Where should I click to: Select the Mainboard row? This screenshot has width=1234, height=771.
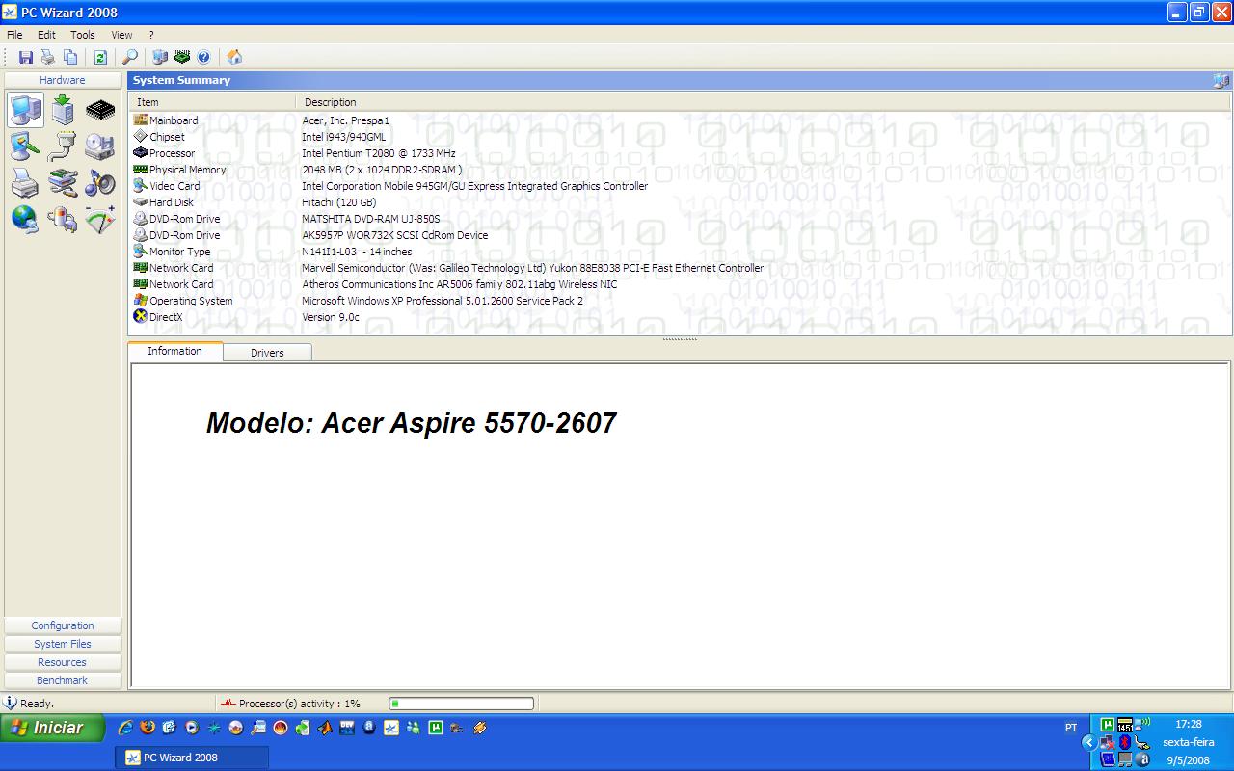[x=680, y=120]
